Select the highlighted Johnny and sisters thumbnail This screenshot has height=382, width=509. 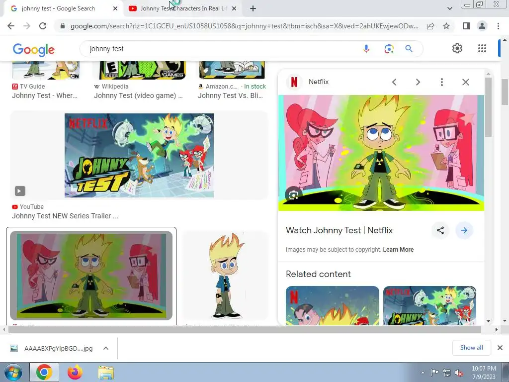pyautogui.click(x=91, y=276)
